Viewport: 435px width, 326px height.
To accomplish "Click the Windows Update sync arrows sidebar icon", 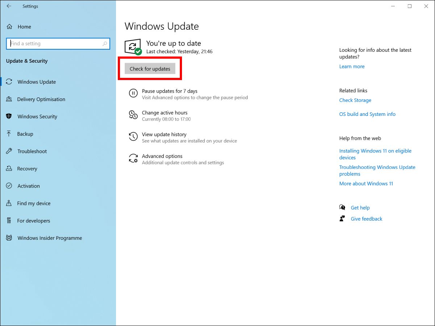I will (x=9, y=82).
